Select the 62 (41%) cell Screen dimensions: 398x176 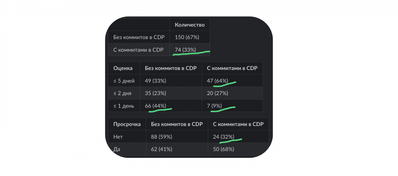(161, 149)
